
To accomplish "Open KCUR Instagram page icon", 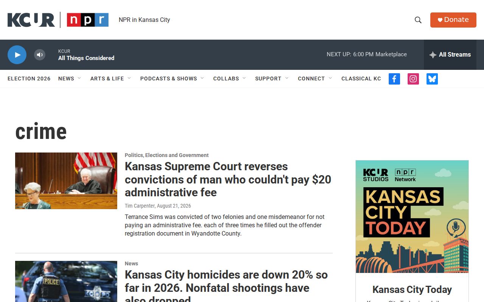I will pos(413,79).
